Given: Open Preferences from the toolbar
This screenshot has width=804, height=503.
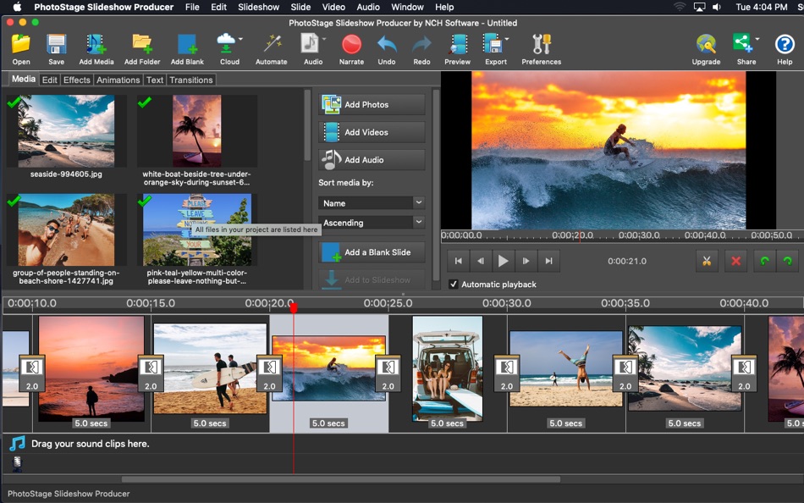Looking at the screenshot, I should coord(541,45).
